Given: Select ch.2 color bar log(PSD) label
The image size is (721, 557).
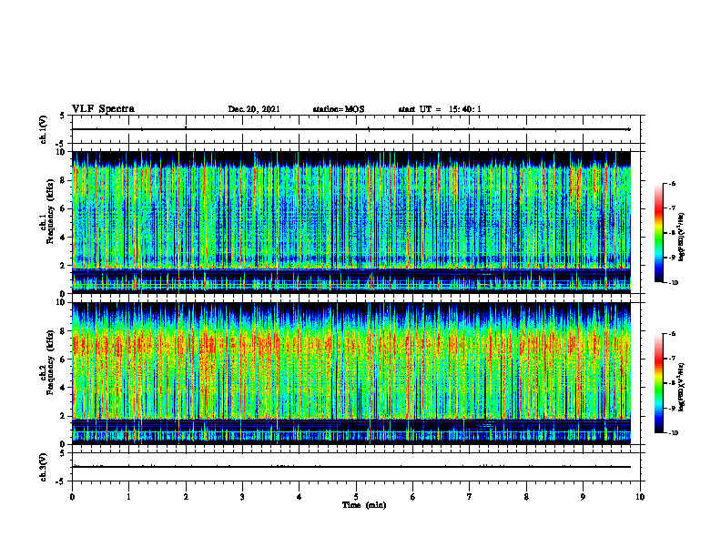Looking at the screenshot, I should (682, 387).
